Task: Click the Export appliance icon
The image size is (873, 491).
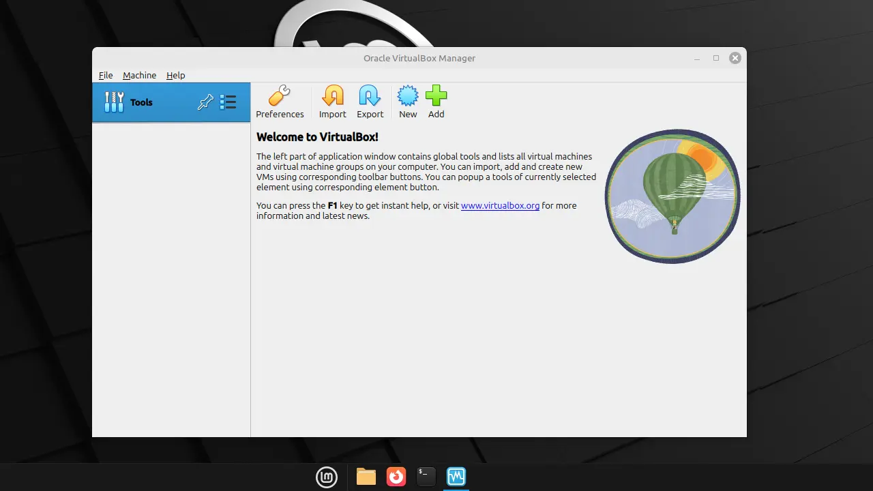Action: [370, 96]
